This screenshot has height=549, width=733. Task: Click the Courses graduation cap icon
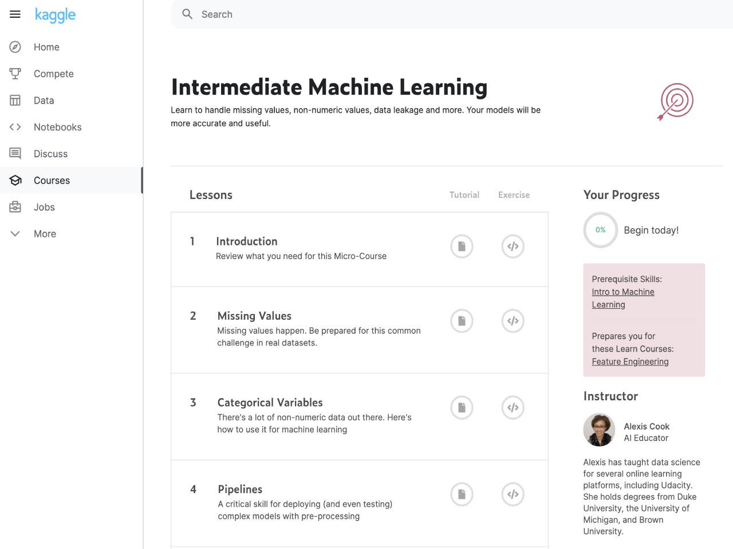click(15, 180)
